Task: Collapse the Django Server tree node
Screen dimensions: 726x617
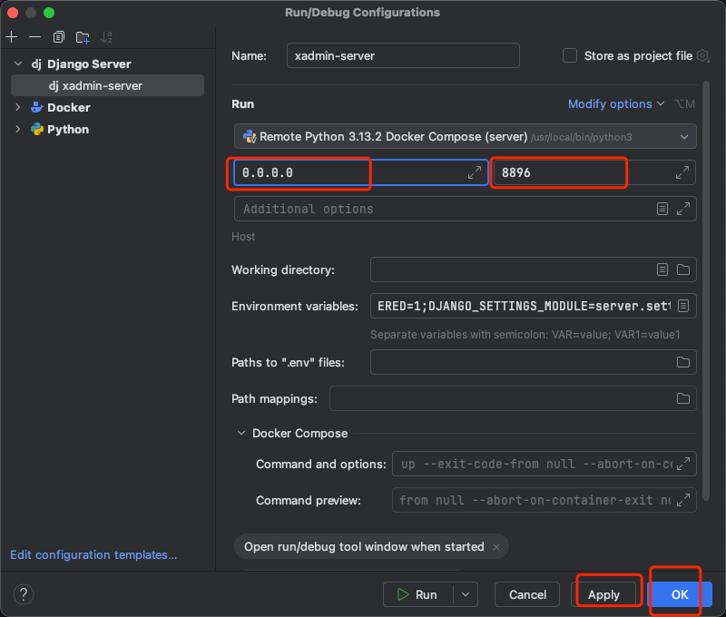Action: [x=18, y=64]
